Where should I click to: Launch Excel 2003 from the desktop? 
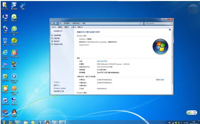click(x=5, y=77)
